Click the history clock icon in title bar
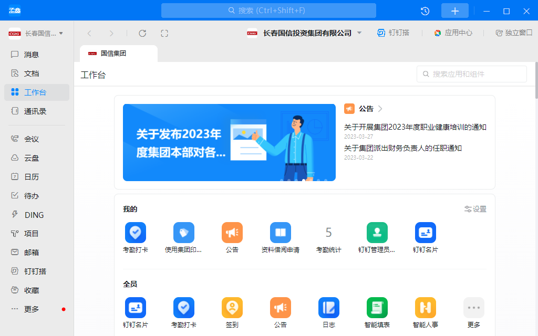Image resolution: width=538 pixels, height=336 pixels. [425, 11]
